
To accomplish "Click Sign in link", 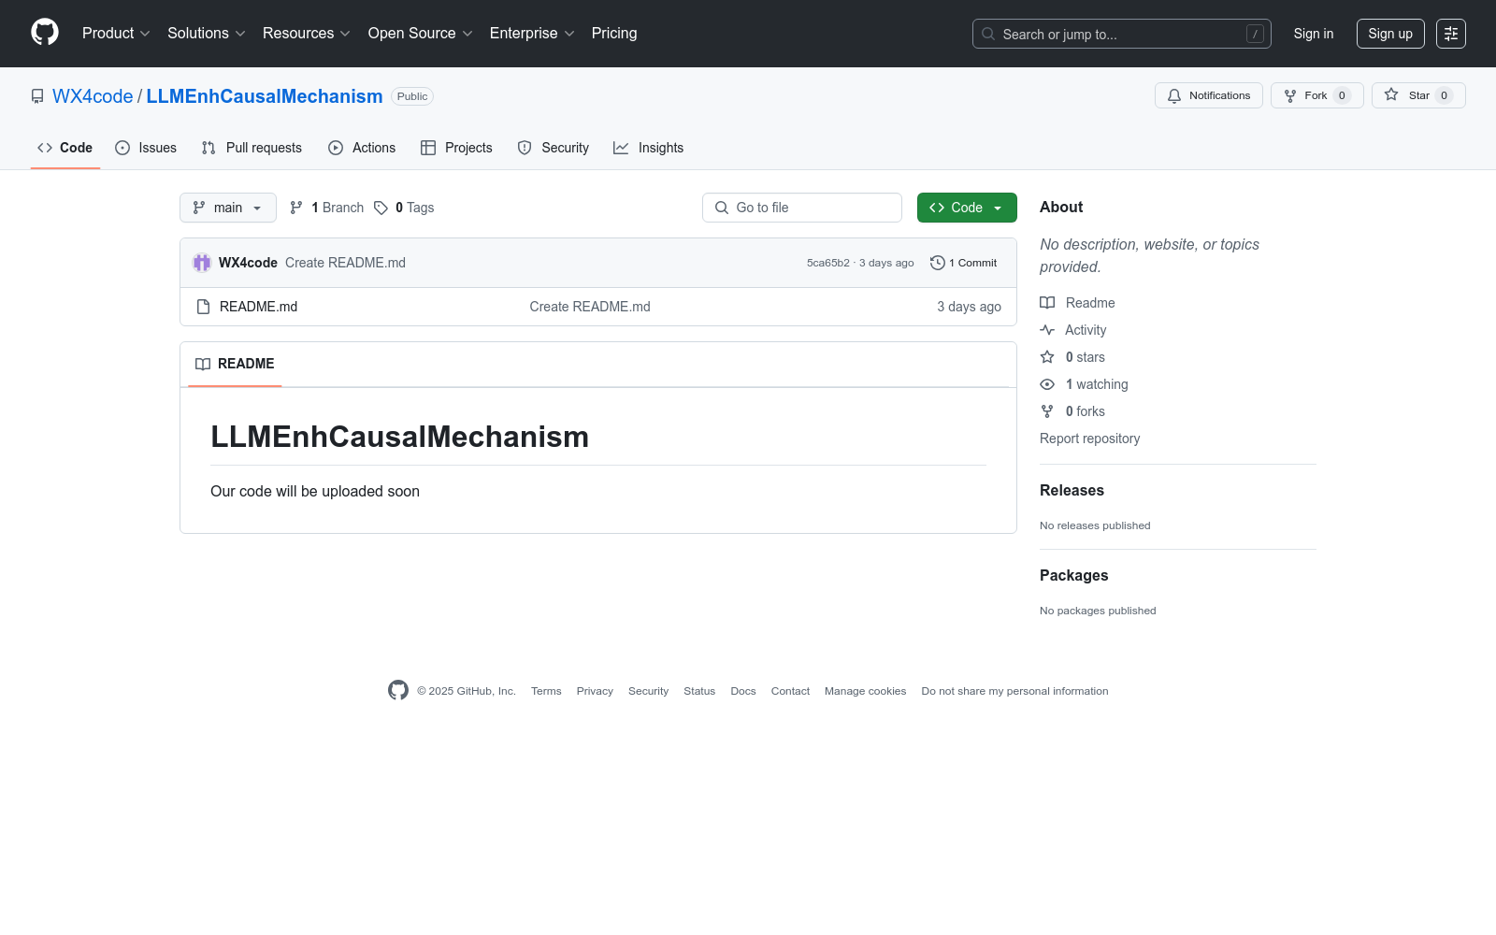I will pos(1314,34).
